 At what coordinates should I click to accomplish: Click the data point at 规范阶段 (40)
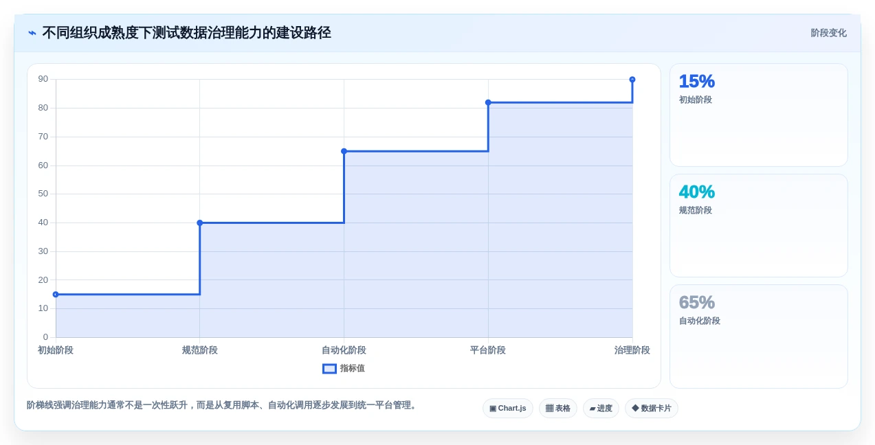click(200, 223)
